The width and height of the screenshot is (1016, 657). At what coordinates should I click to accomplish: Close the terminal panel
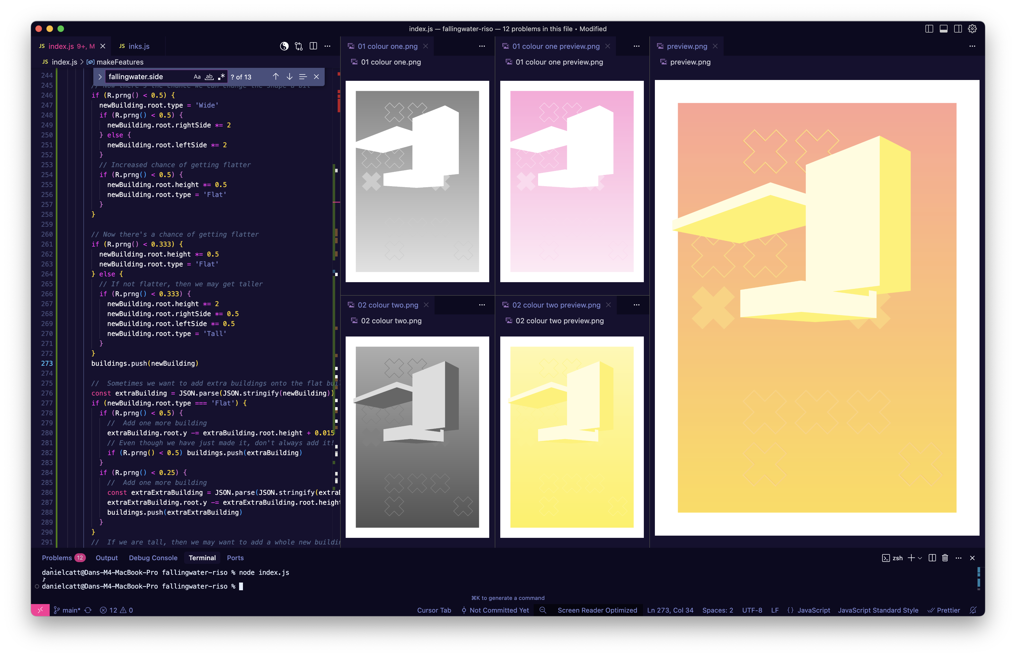coord(972,558)
